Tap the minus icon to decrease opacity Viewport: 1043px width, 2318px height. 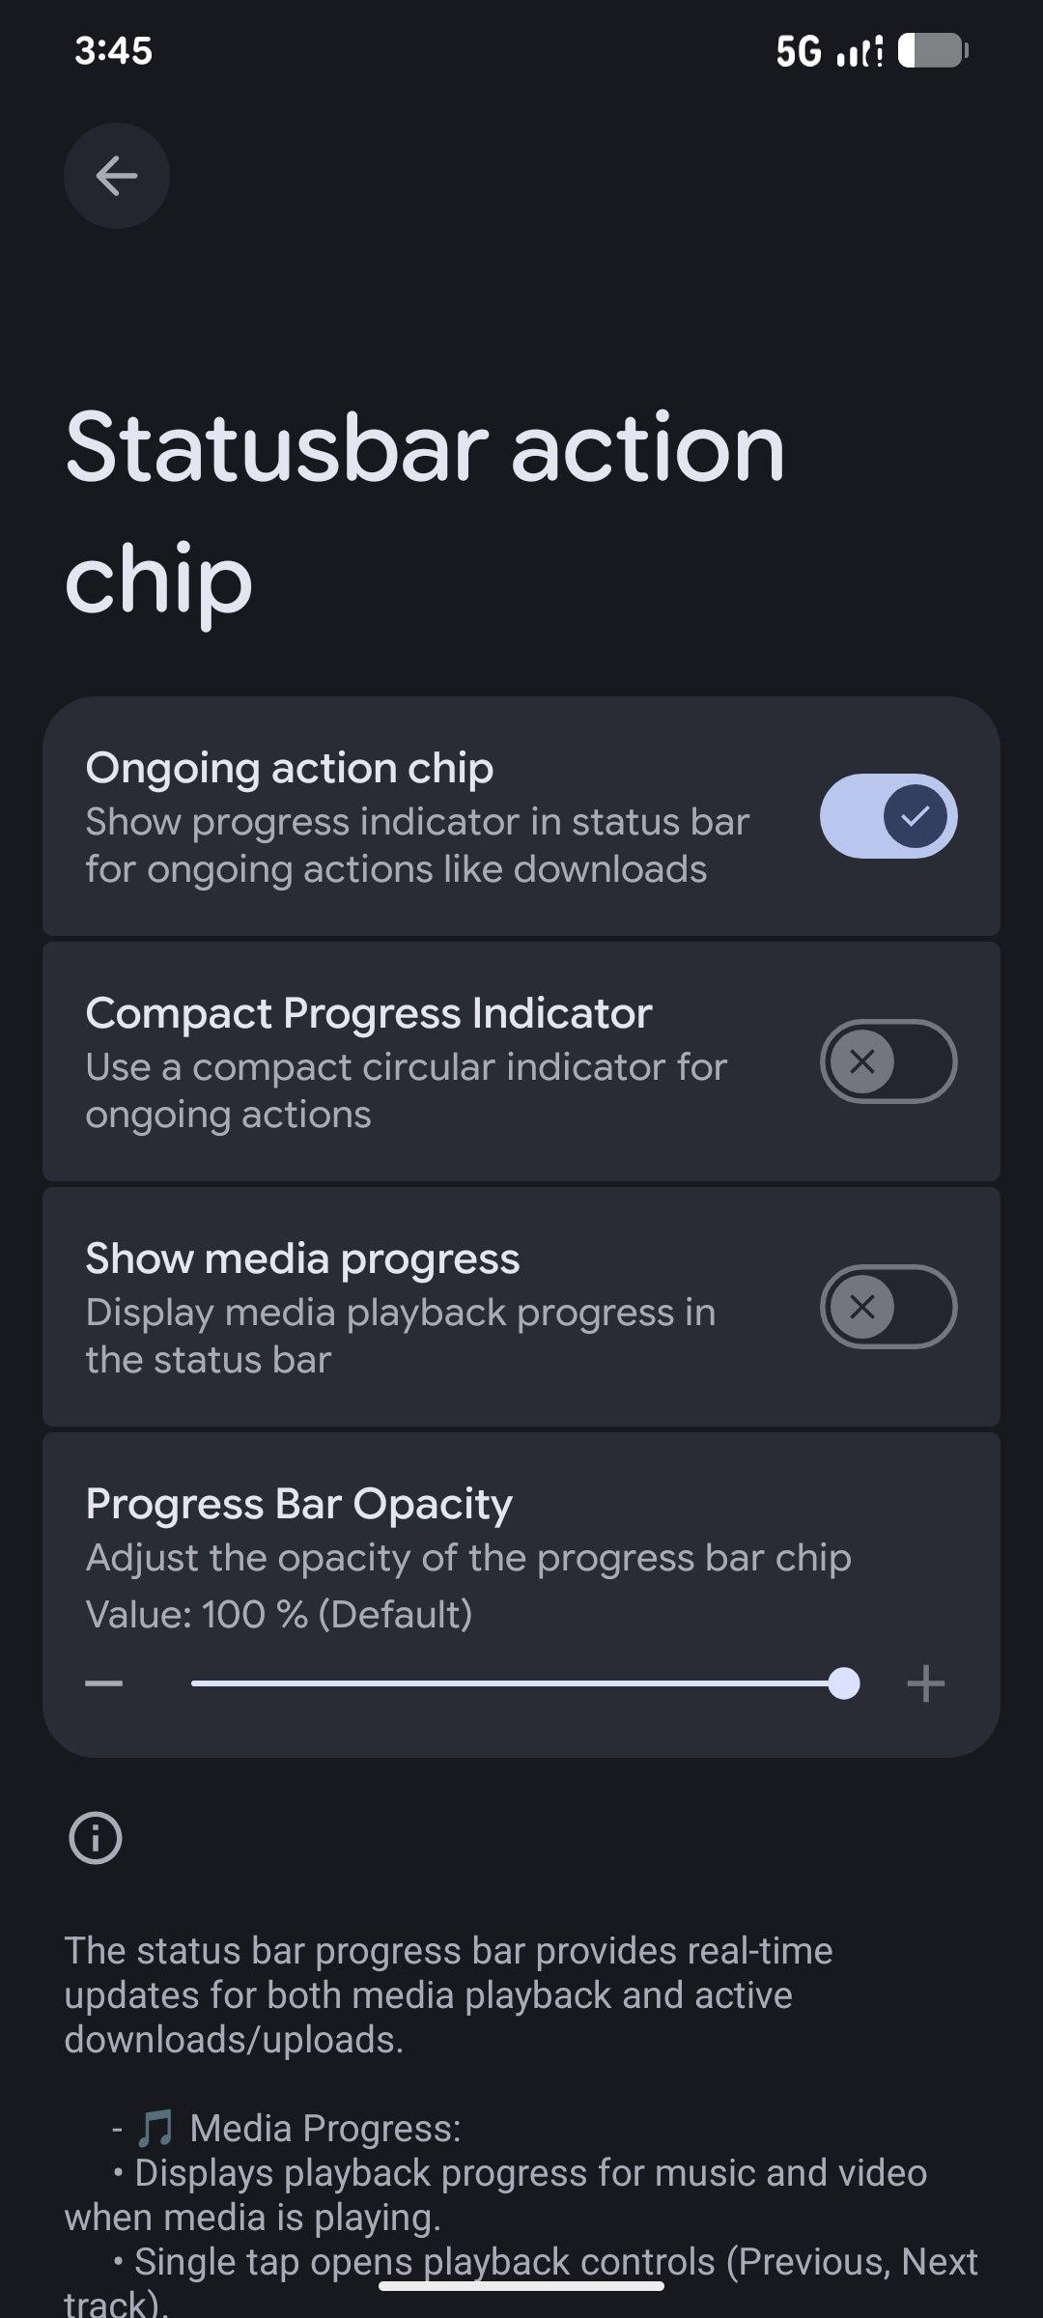[104, 1684]
